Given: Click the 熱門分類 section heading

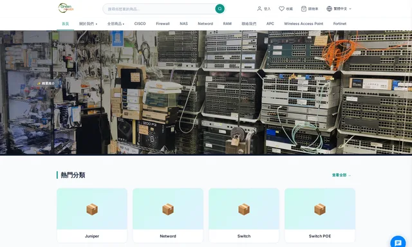Looking at the screenshot, I should tap(73, 175).
